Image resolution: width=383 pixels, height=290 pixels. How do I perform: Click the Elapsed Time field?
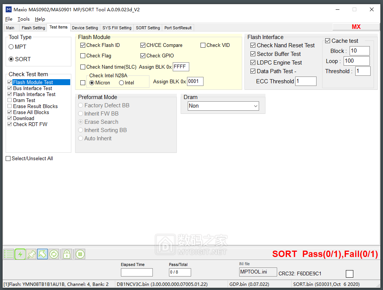[137, 272]
